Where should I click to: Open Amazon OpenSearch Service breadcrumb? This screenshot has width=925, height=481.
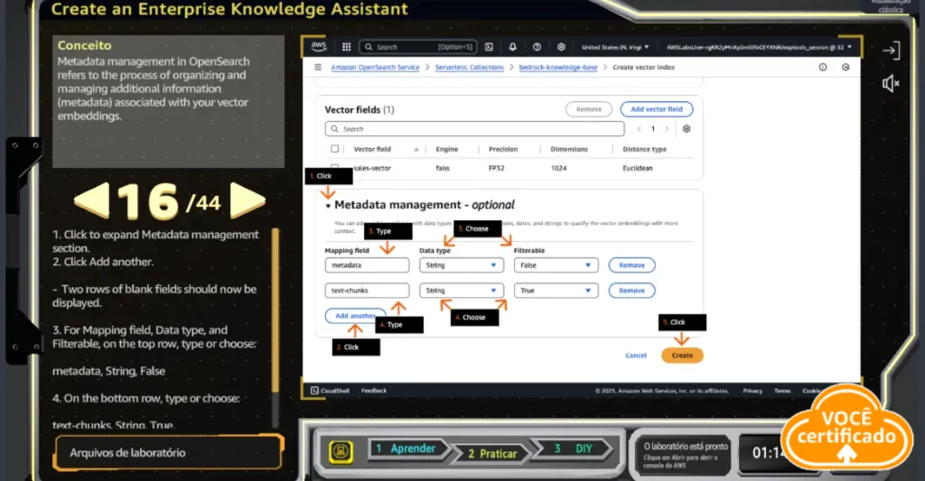[375, 67]
